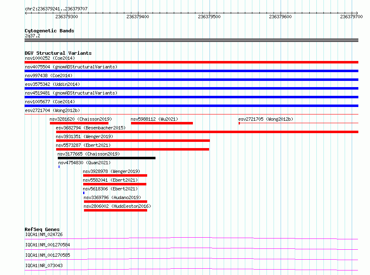The image size is (370, 275).
Task: Click the 2q37.2 band label
Action: pos(32,36)
